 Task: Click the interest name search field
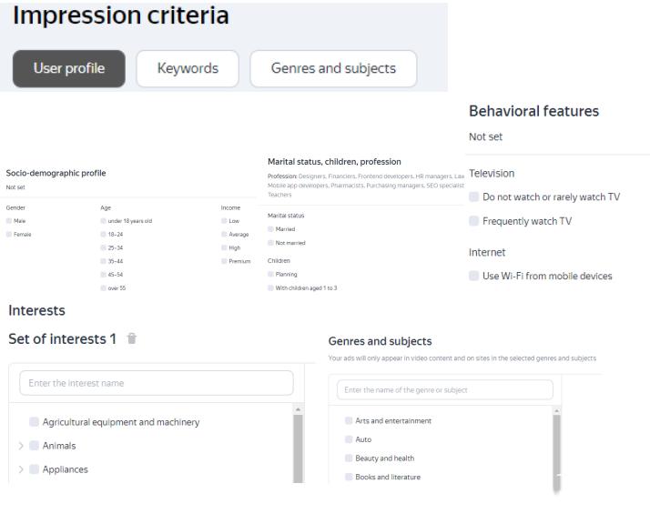click(x=156, y=383)
